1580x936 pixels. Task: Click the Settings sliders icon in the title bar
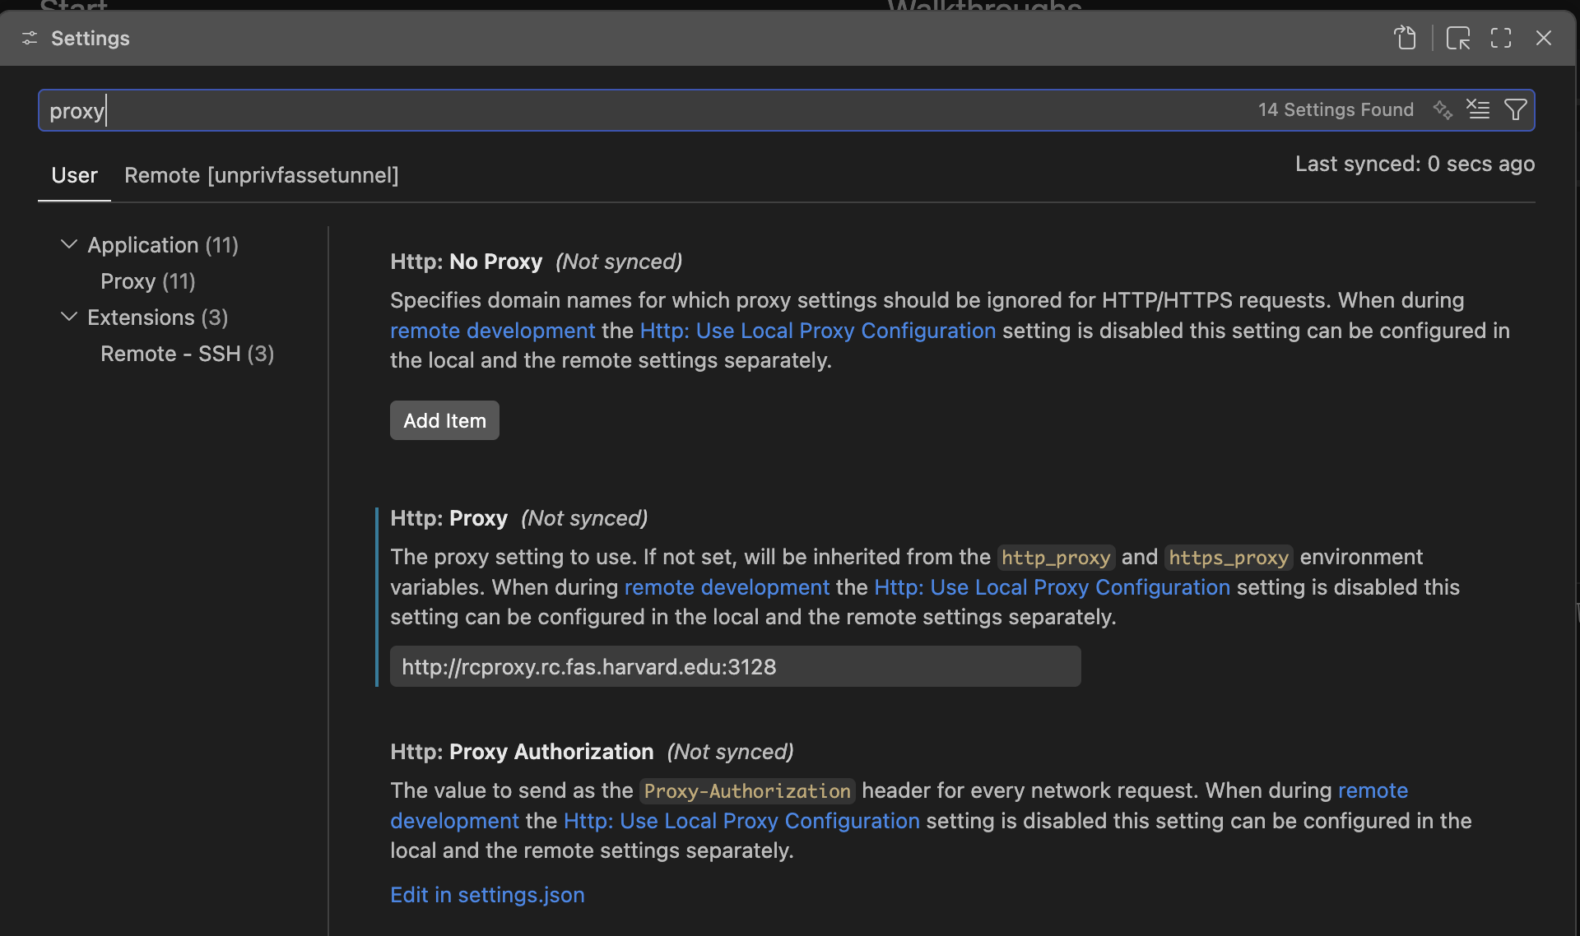[x=30, y=38]
